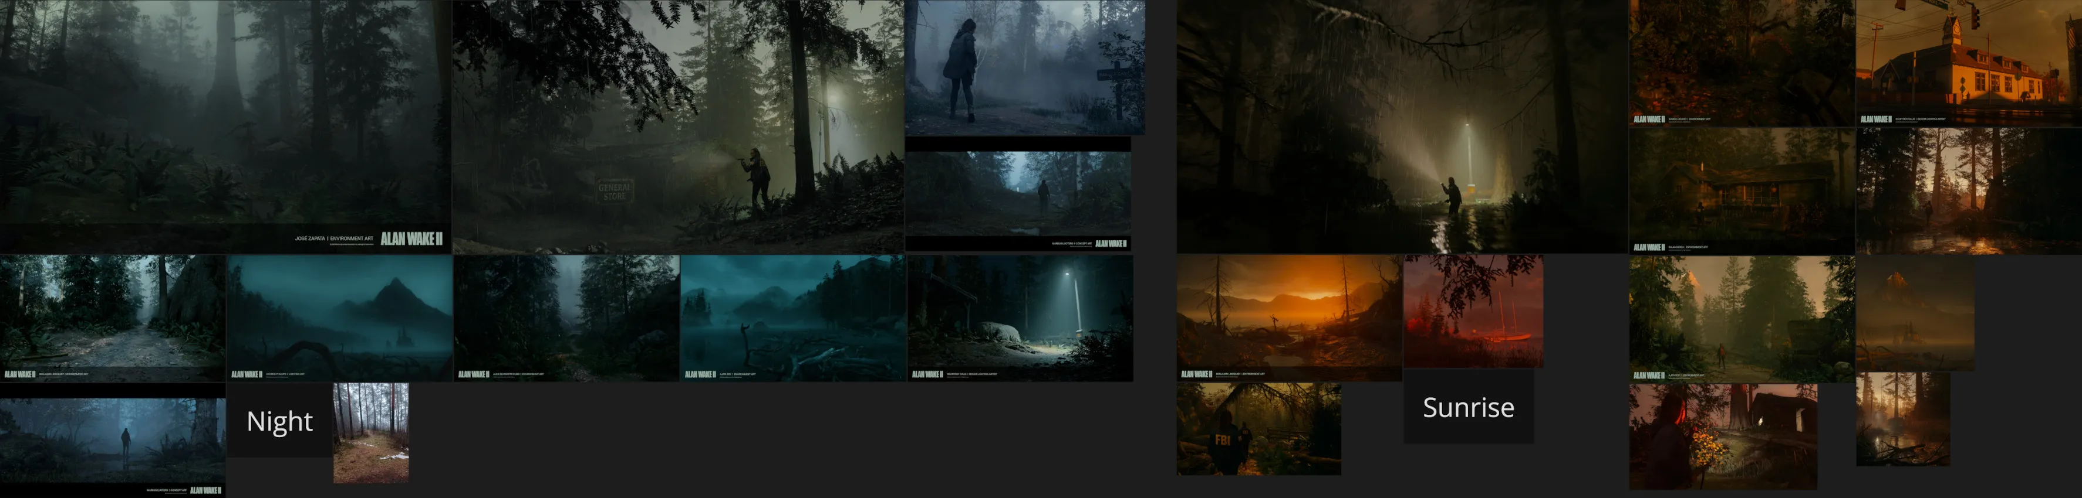The image size is (2082, 498).
Task: Click the Alan Wake II logo on bottom-left blue fog image
Action: 205,490
